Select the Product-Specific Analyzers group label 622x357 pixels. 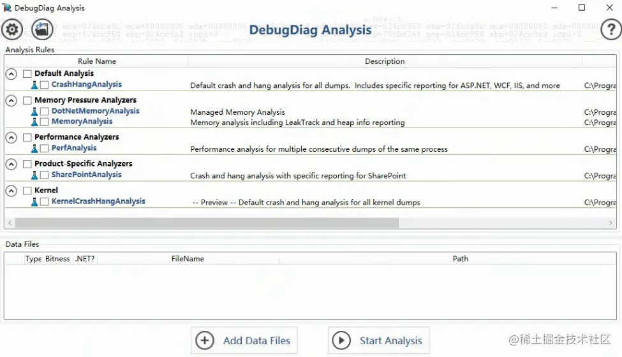(x=84, y=163)
